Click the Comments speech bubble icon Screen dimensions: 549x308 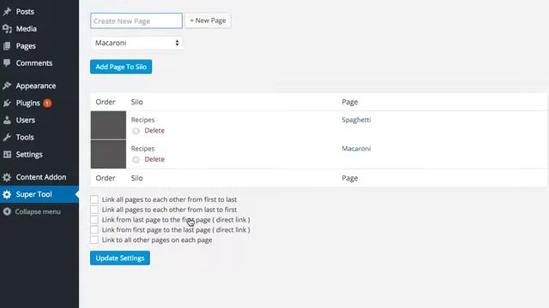7,62
